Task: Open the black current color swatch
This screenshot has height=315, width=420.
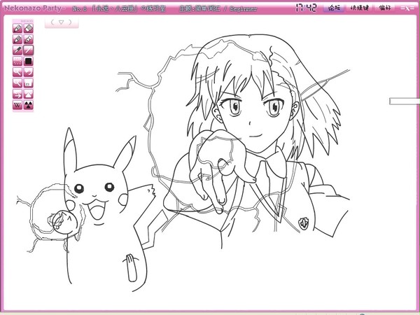Action: [29, 61]
